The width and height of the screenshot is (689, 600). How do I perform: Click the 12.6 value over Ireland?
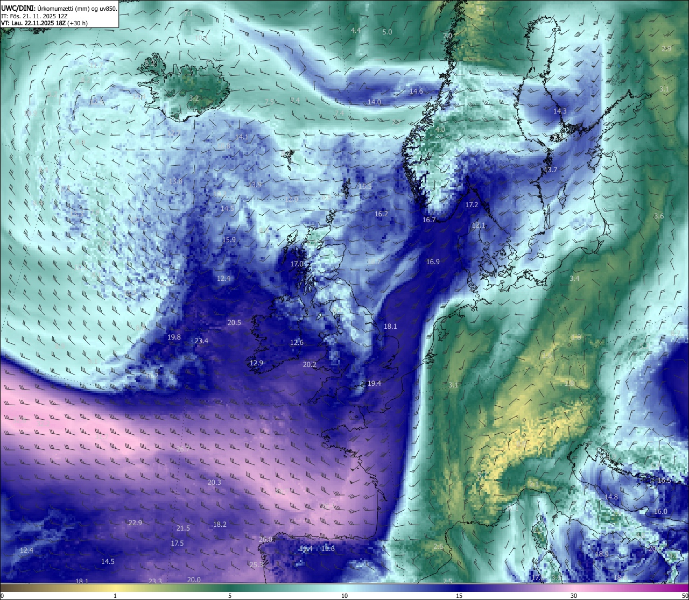tap(297, 343)
